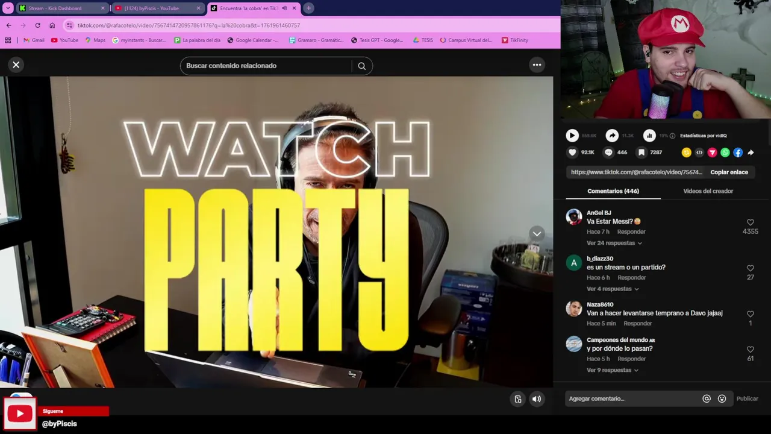Click the YouTube logo in the overlay
The image size is (771, 434).
[x=20, y=414]
